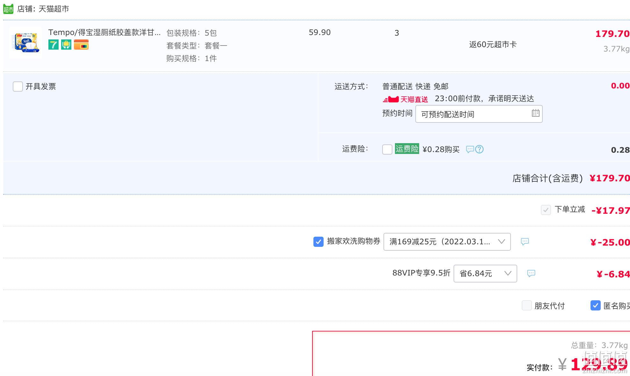Check the 朋友代付 friend pays checkbox
Image resolution: width=630 pixels, height=376 pixels.
click(527, 305)
